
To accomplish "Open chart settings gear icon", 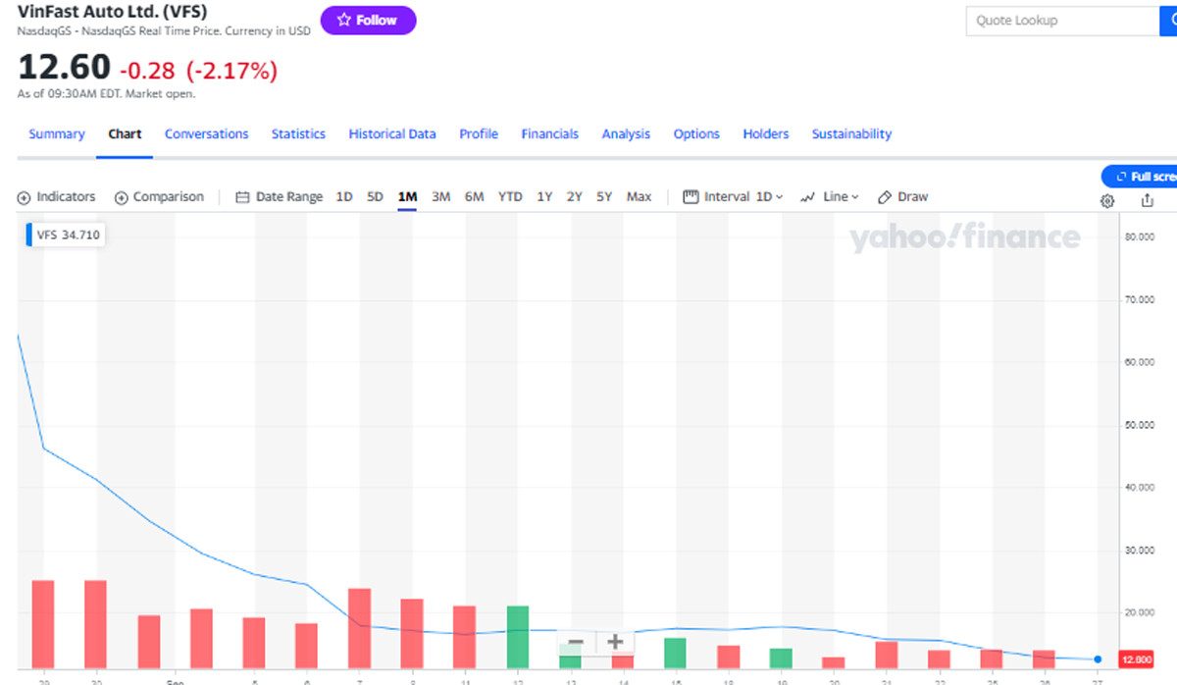I will pyautogui.click(x=1107, y=201).
